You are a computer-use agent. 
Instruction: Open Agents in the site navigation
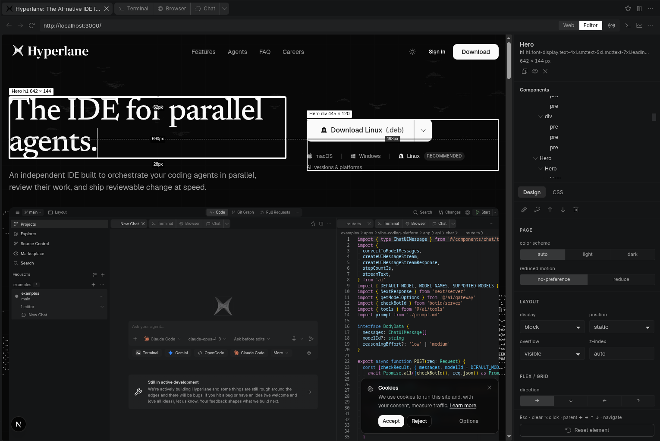pos(237,52)
